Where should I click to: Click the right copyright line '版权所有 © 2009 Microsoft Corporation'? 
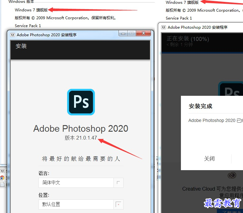(x=203, y=10)
